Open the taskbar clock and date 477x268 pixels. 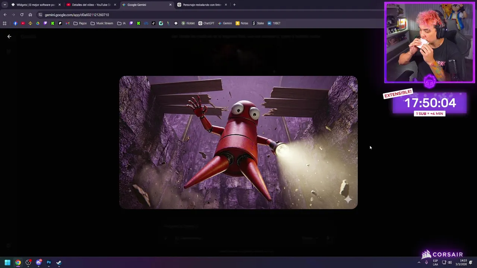click(x=461, y=262)
